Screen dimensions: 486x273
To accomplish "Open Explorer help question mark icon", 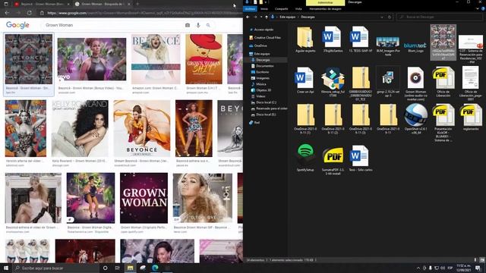I will tap(483, 9).
